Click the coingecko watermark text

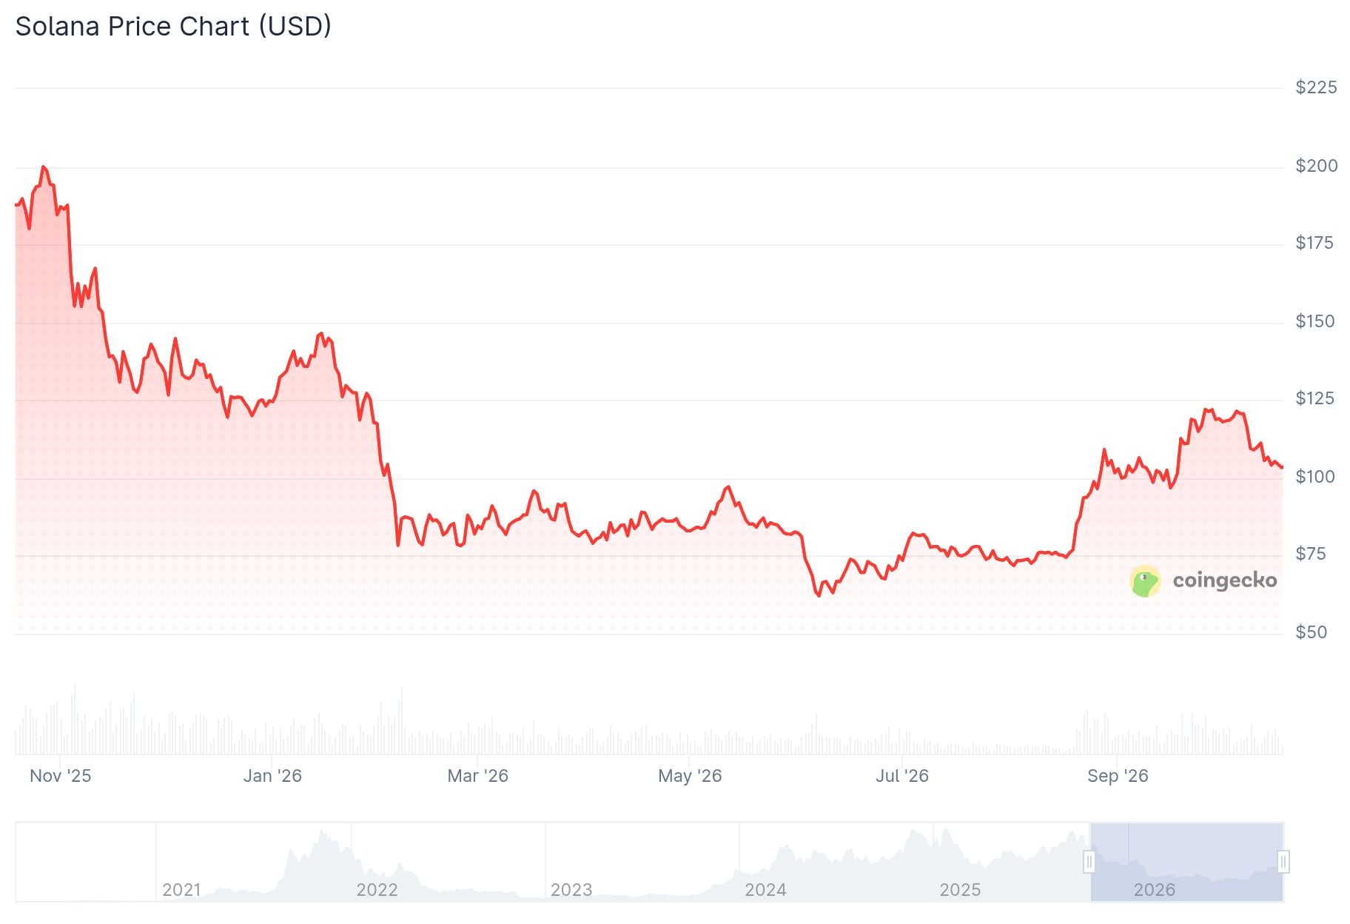[x=1225, y=580]
